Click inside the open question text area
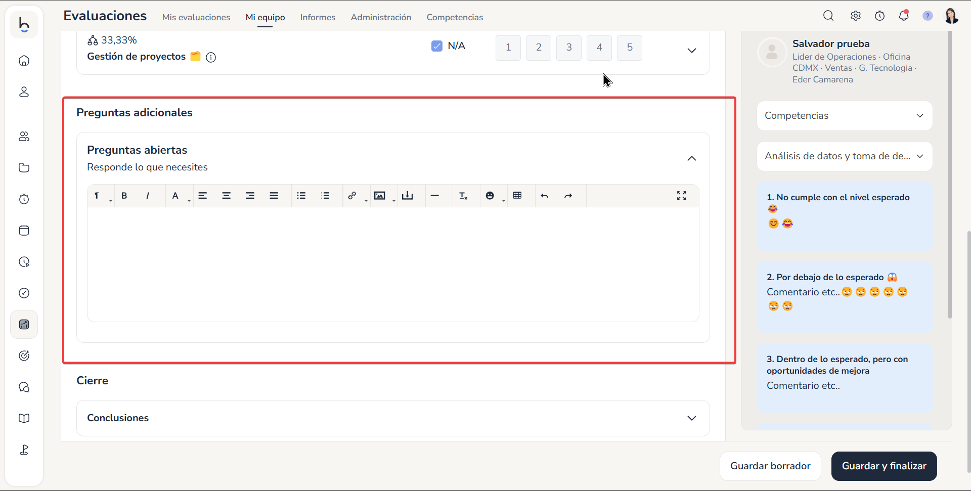 tap(393, 264)
